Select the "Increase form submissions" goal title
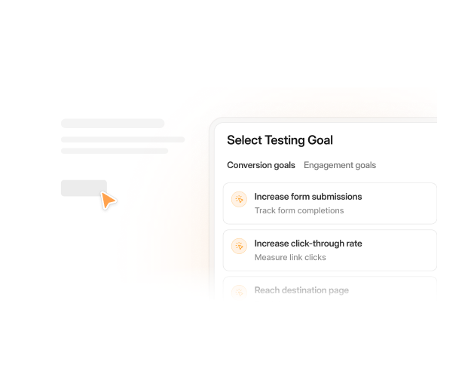The height and width of the screenshot is (389, 474). tap(307, 197)
